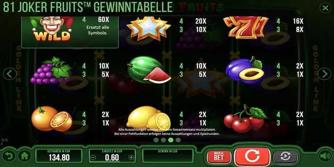Close the Gewinntabelle paytable
The image size is (334, 167).
pos(325,8)
